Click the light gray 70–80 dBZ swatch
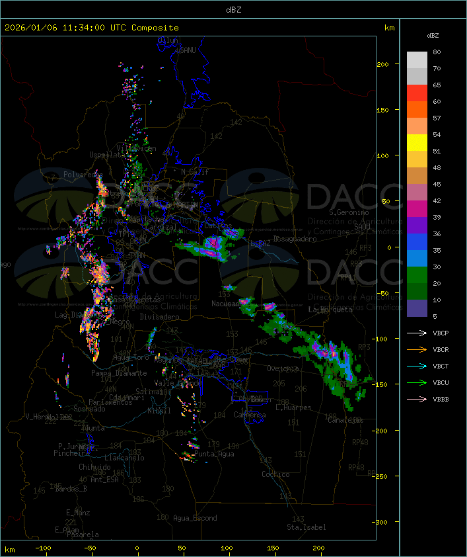The image size is (467, 557). point(417,60)
